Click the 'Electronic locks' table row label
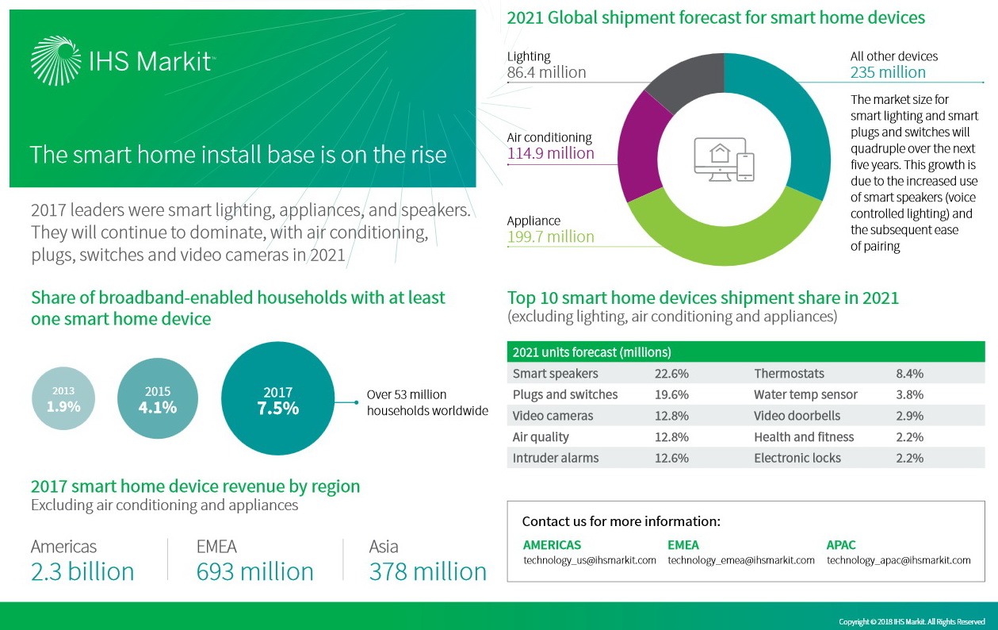998x630 pixels. click(x=797, y=458)
